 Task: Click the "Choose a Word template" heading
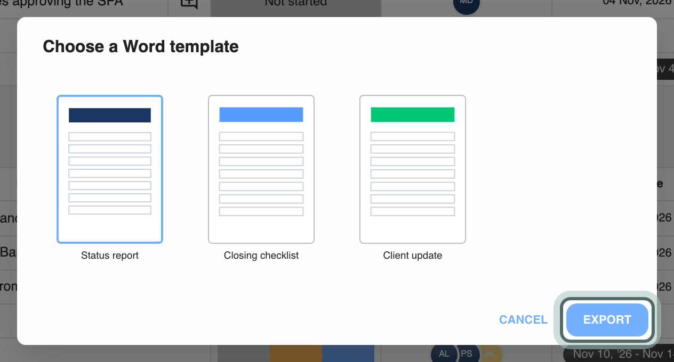[x=141, y=47]
